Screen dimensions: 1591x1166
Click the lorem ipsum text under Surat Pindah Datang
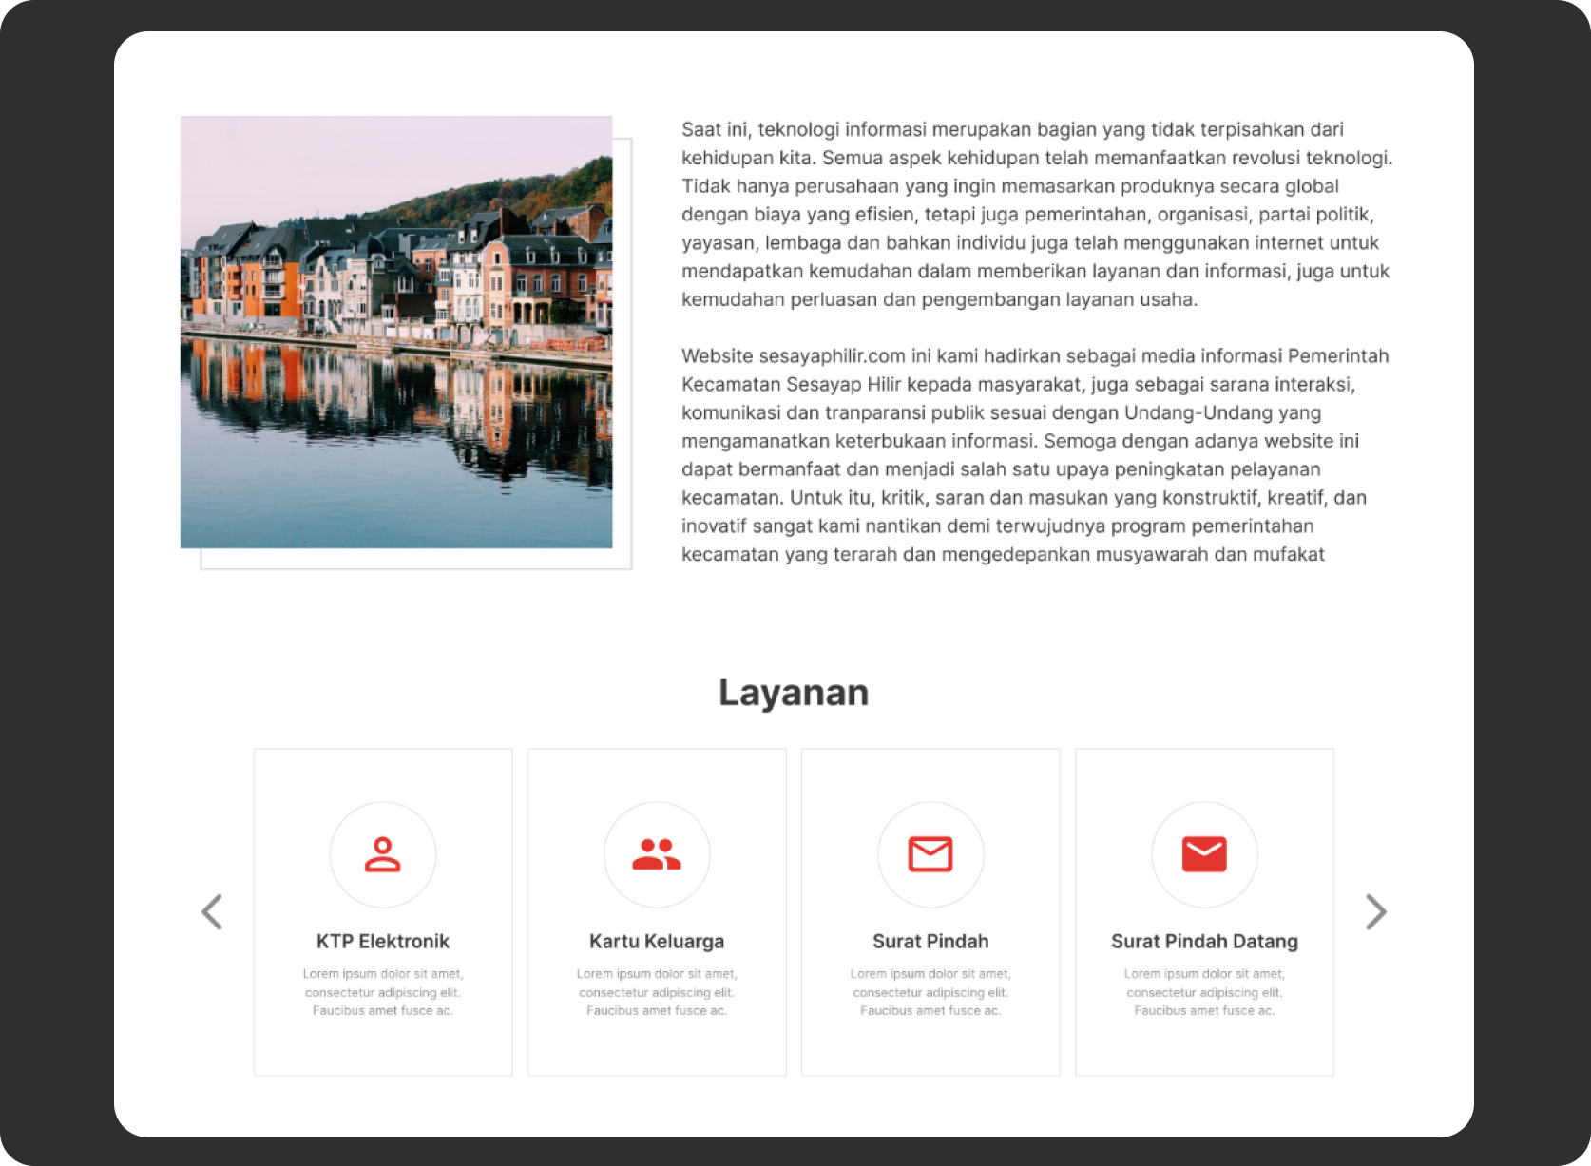(x=1204, y=992)
